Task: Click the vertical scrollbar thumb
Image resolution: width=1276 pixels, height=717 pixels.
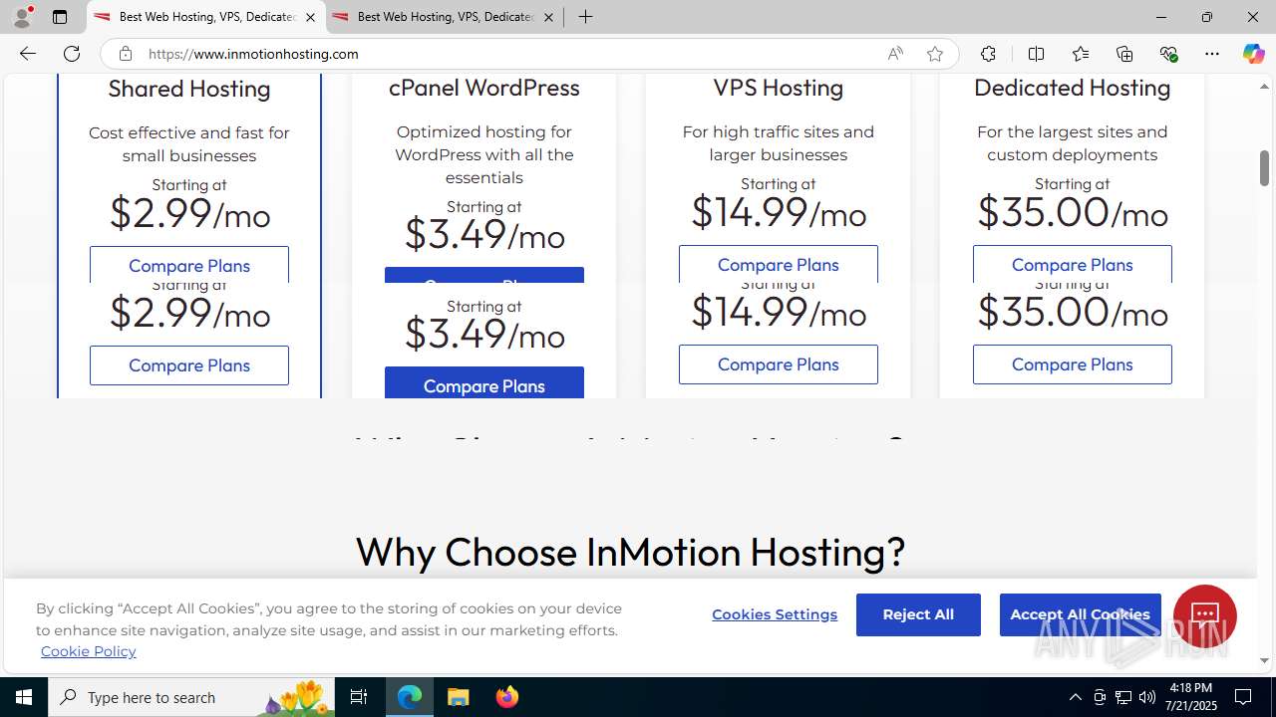Action: pos(1264,168)
